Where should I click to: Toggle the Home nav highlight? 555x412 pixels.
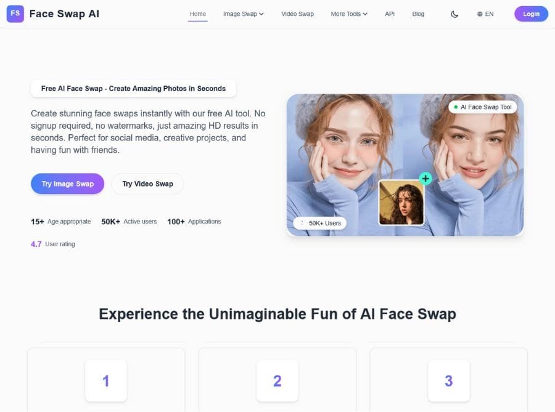click(197, 13)
